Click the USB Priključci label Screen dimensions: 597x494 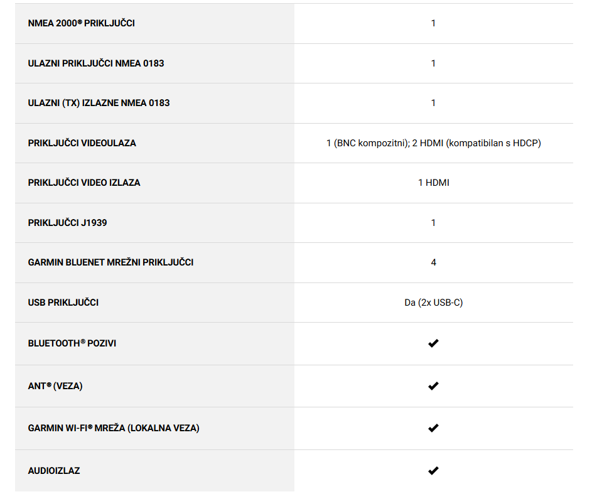coord(63,303)
